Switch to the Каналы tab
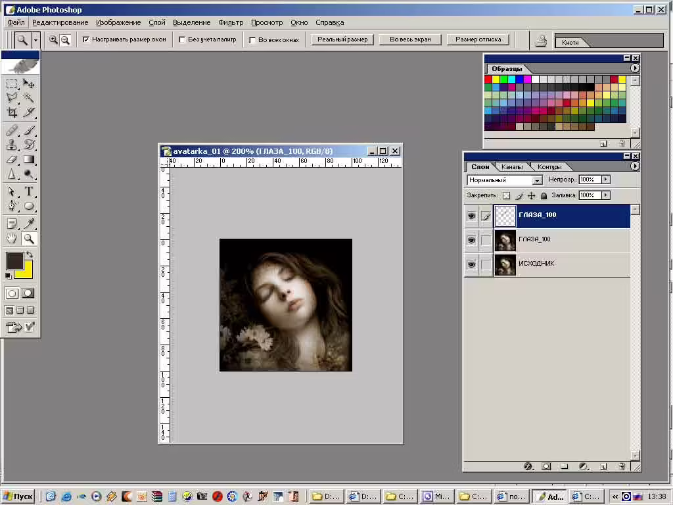 pyautogui.click(x=512, y=166)
